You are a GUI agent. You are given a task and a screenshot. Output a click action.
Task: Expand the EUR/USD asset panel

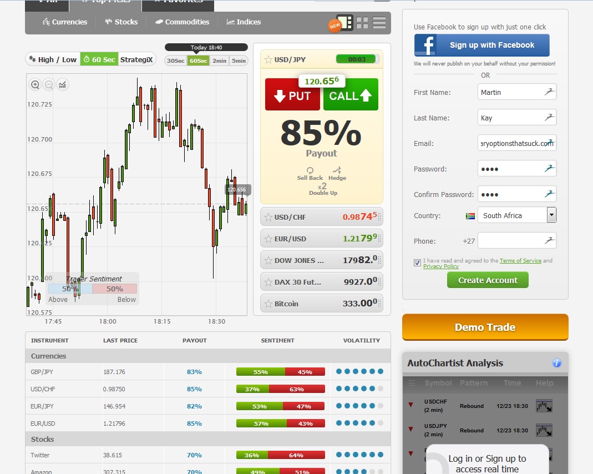(321, 239)
